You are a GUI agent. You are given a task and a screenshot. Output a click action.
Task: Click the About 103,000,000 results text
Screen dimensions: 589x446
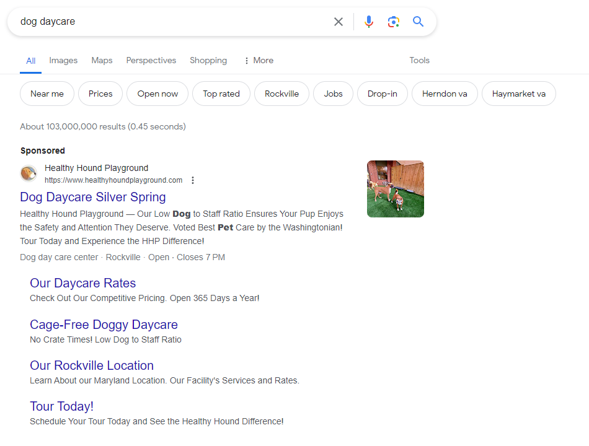(103, 126)
